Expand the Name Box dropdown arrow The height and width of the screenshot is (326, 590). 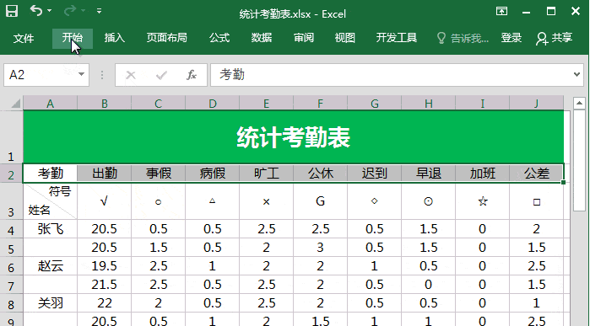81,75
